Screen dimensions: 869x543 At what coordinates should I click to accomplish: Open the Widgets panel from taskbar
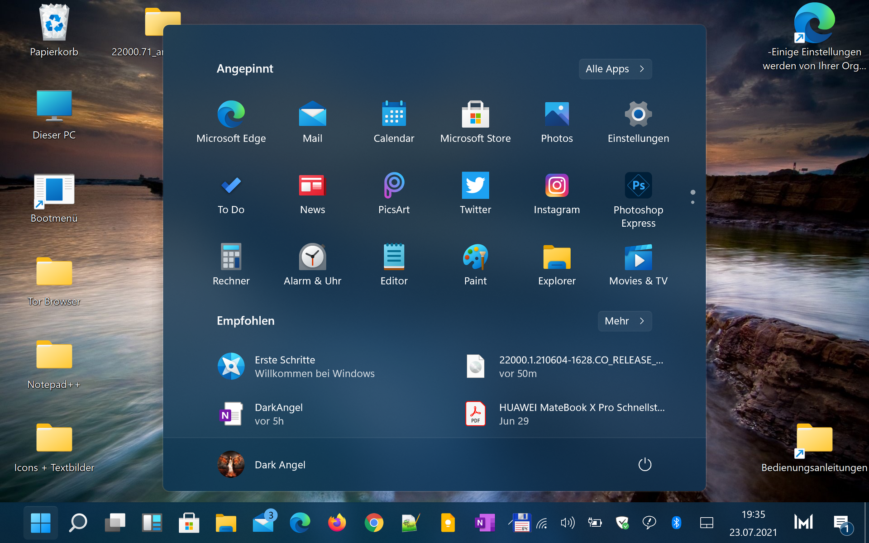152,523
